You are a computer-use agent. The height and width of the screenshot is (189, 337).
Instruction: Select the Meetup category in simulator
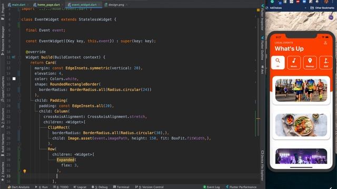coord(310,62)
